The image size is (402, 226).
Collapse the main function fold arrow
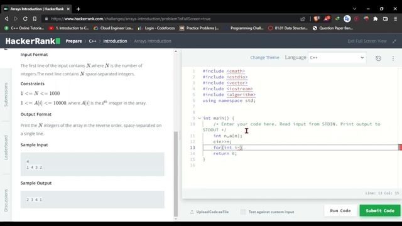200,118
